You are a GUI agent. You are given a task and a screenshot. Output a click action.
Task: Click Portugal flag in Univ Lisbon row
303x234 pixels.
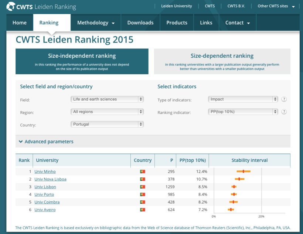142,187
